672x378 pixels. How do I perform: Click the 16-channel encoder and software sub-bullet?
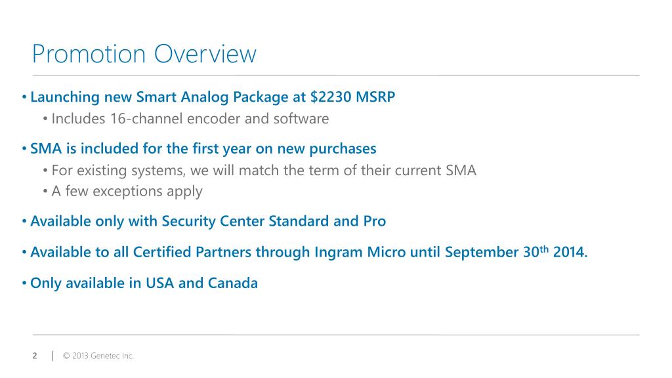[x=190, y=118]
